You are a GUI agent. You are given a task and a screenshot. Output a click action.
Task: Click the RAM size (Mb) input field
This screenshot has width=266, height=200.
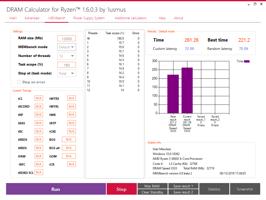[67, 38]
